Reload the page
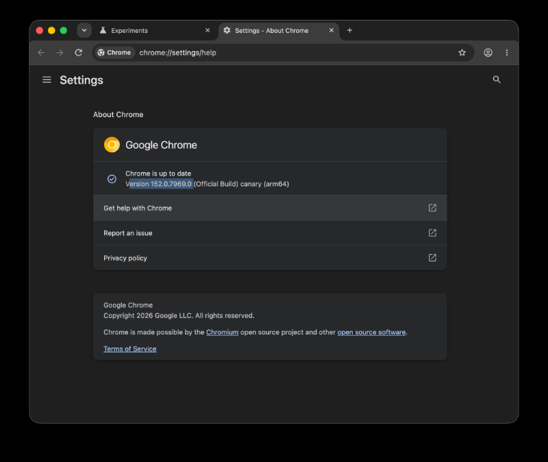The height and width of the screenshot is (462, 548). 79,53
